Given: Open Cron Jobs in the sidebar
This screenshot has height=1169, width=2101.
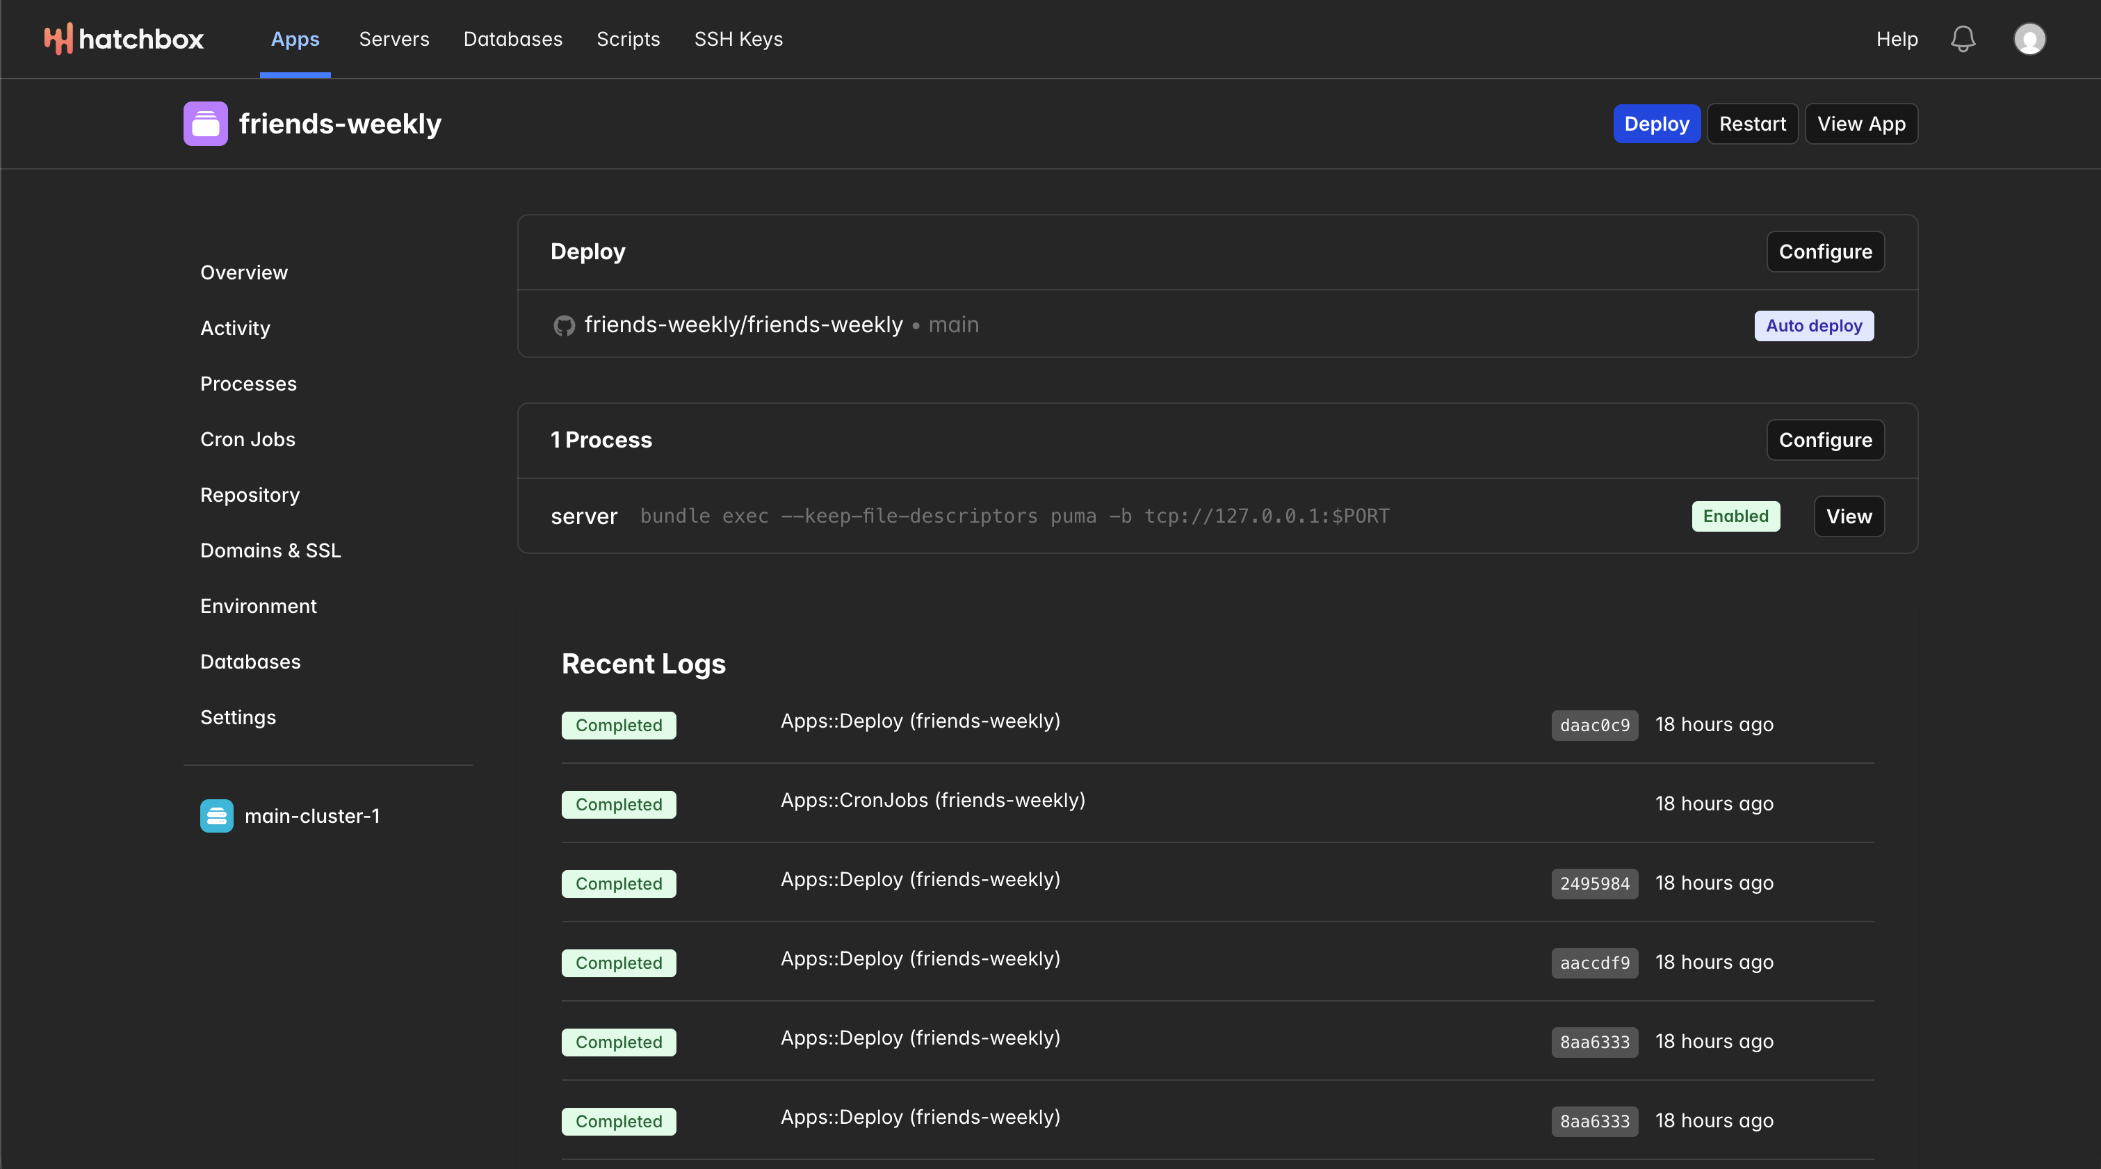Looking at the screenshot, I should click(248, 439).
